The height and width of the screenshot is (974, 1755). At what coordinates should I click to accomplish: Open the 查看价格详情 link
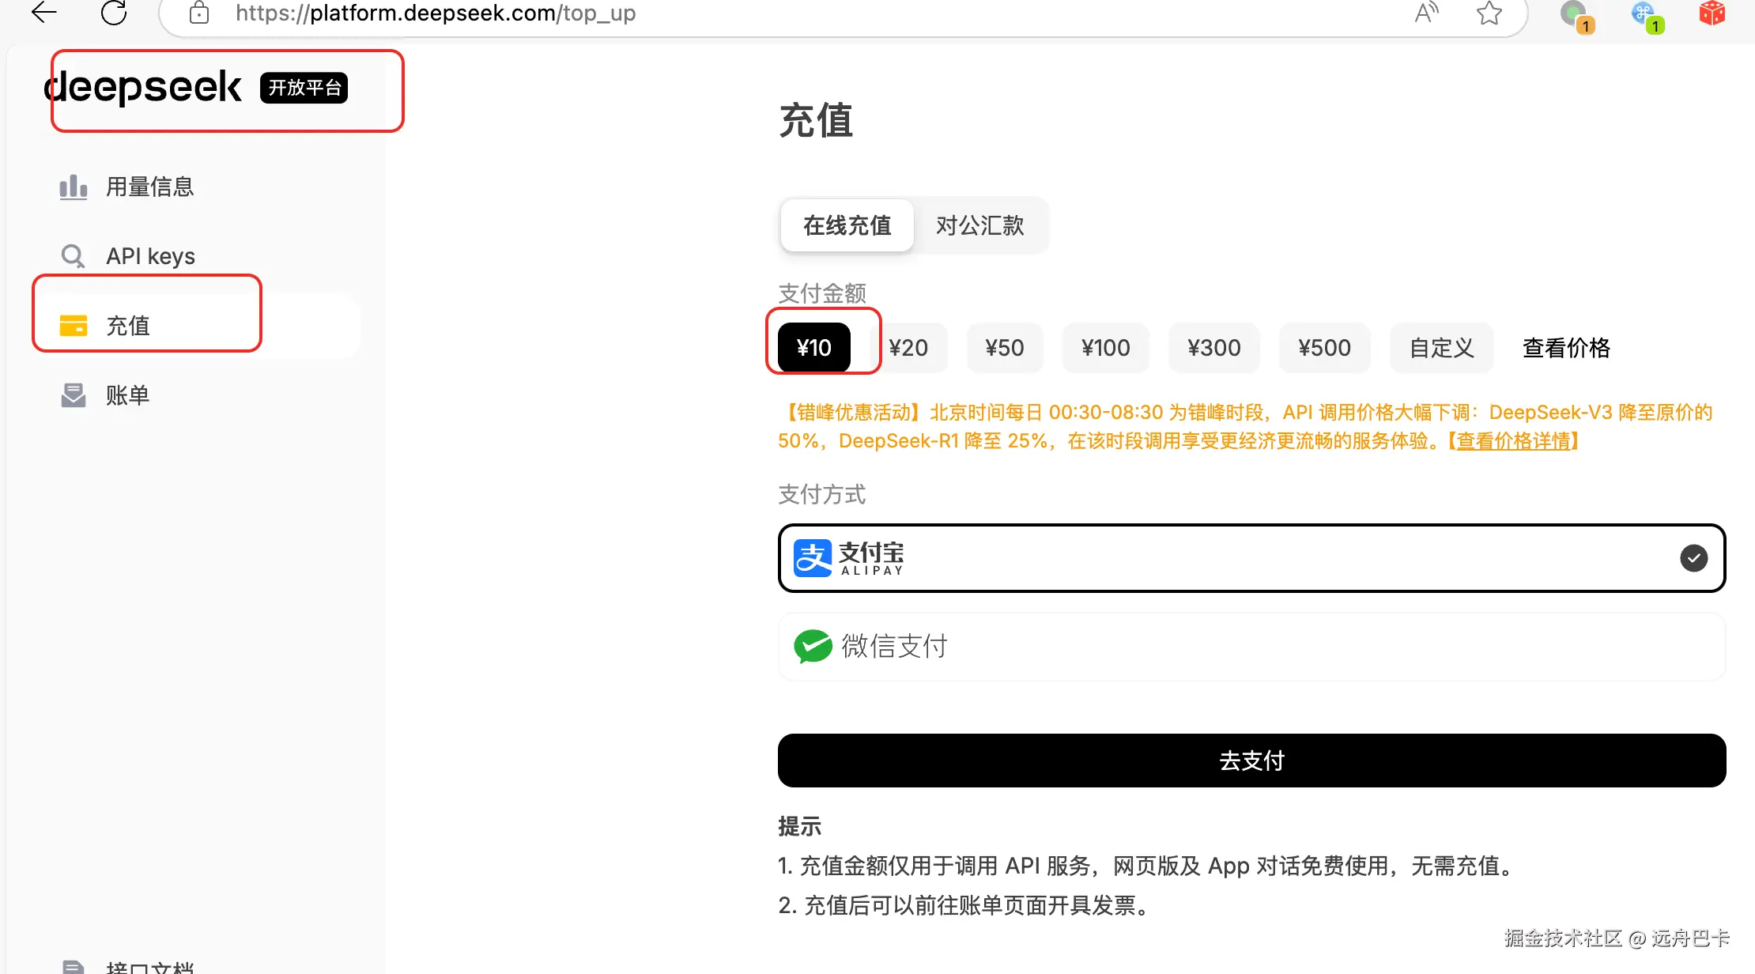[x=1513, y=441]
